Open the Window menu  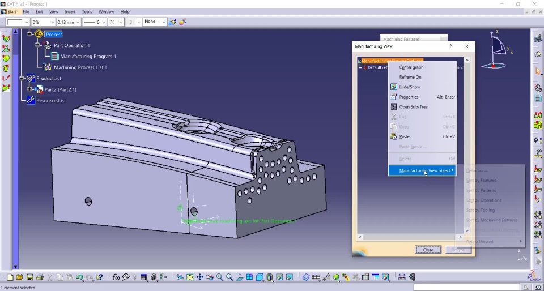(106, 12)
